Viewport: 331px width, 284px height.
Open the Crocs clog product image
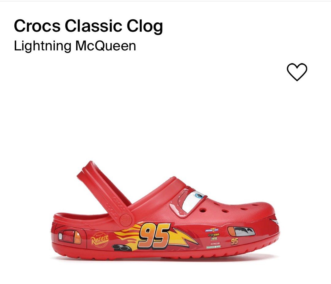point(166,210)
